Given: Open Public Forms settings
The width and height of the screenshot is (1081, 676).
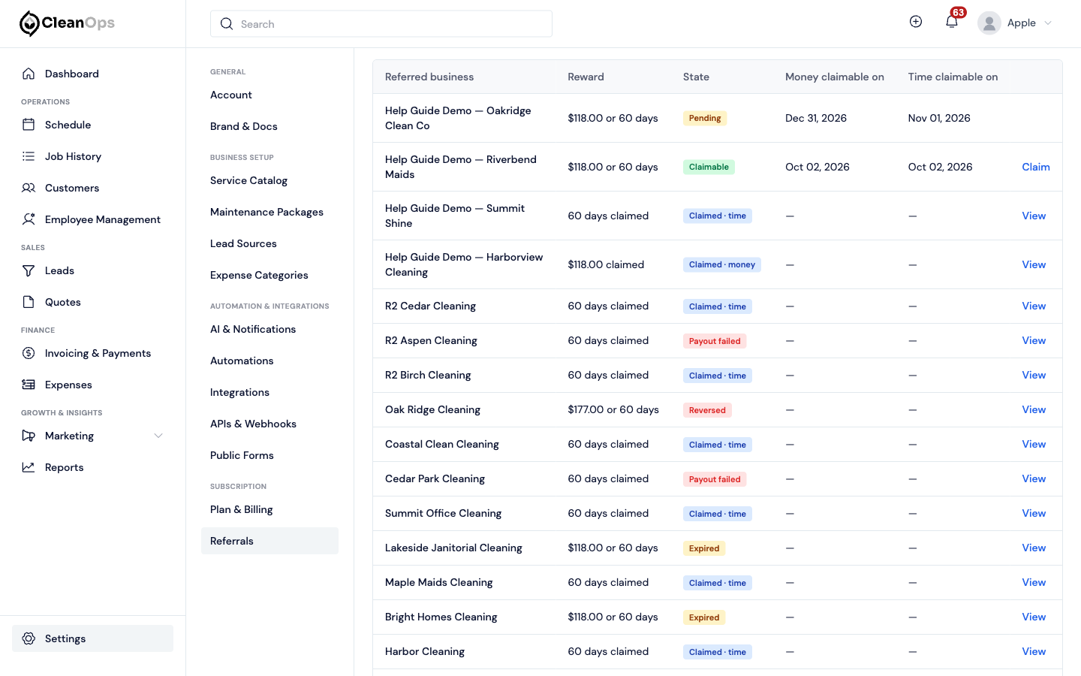Looking at the screenshot, I should point(242,455).
